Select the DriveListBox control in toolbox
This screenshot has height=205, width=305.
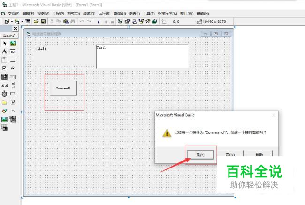(x=13, y=94)
